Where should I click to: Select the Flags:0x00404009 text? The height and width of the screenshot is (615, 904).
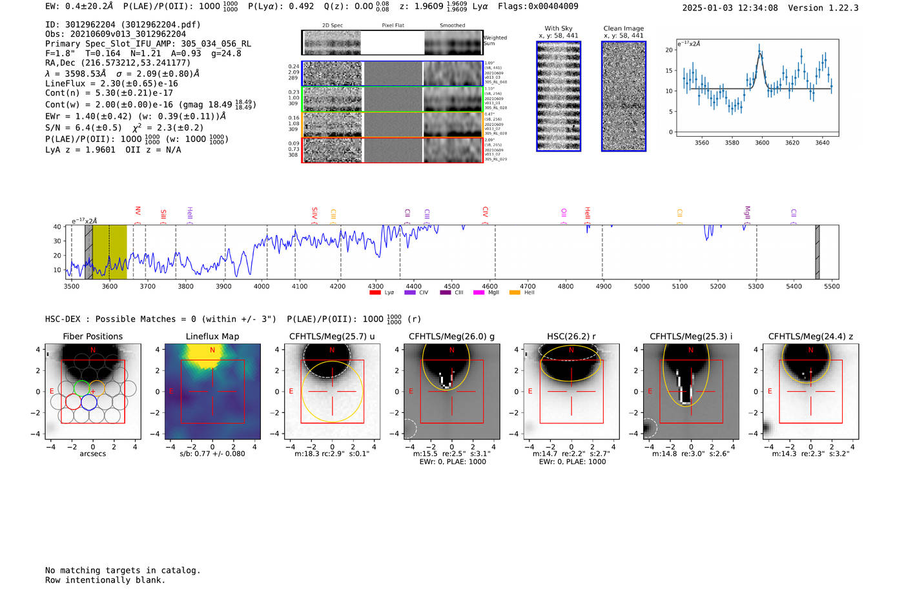[538, 6]
